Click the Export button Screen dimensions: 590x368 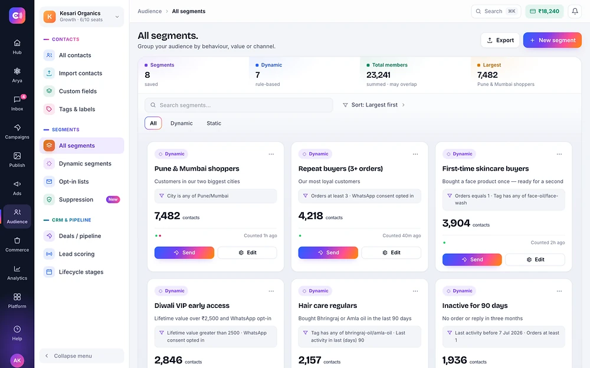coord(500,40)
